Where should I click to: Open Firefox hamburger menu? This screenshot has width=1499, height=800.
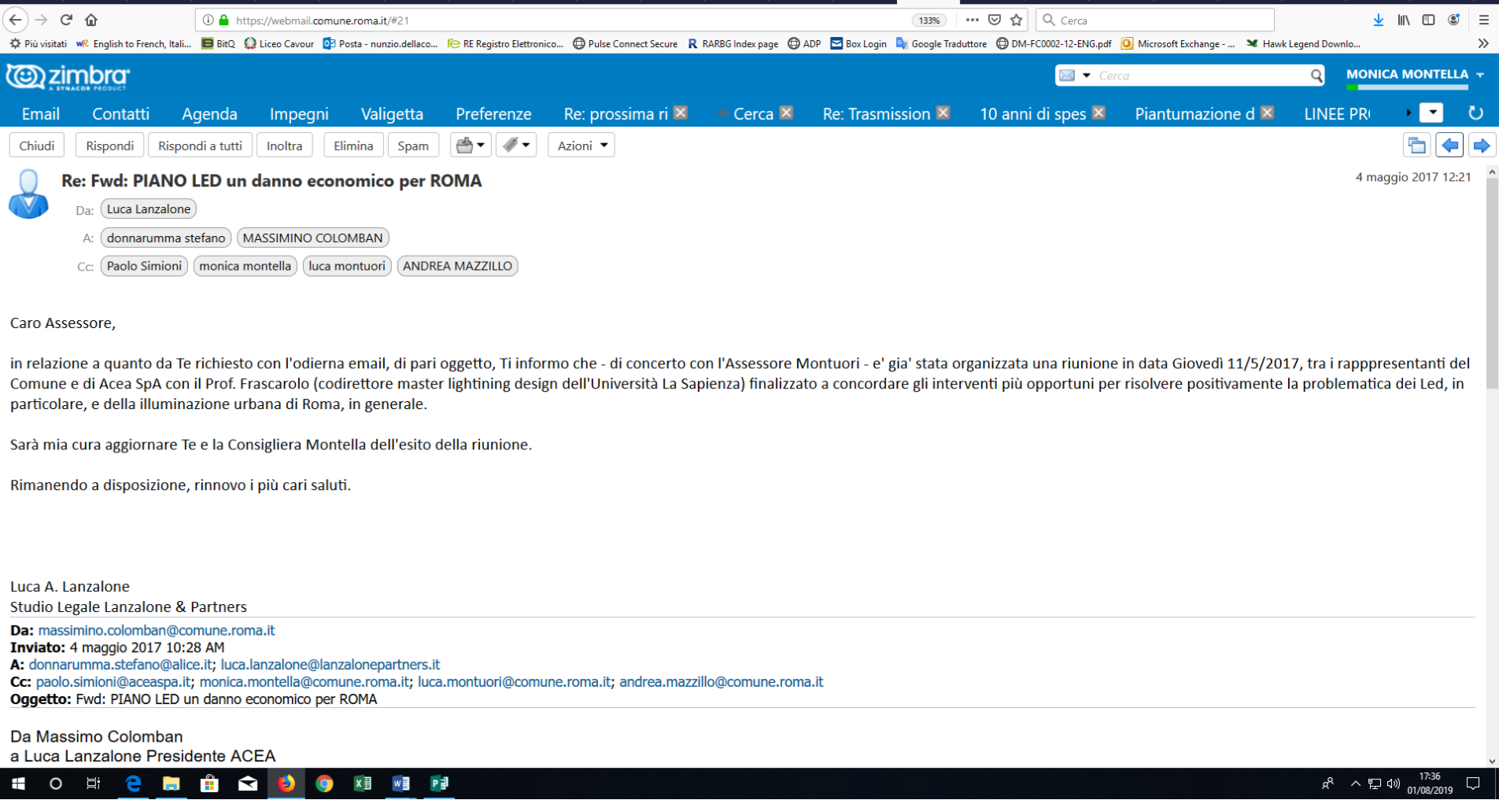pos(1484,20)
